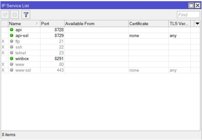Click the gray telnet service icon

click(x=12, y=53)
